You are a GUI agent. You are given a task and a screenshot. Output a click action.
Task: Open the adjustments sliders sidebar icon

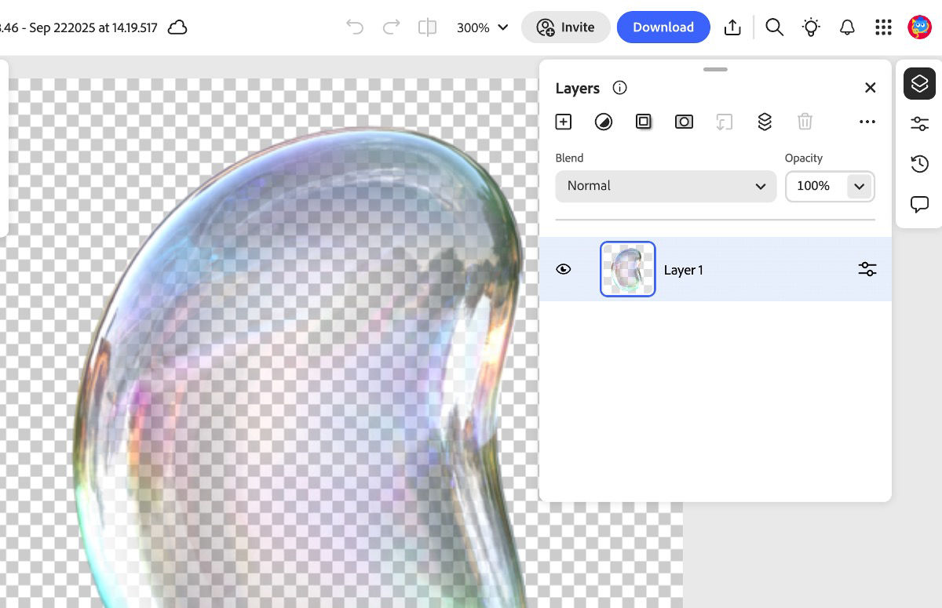tap(919, 124)
